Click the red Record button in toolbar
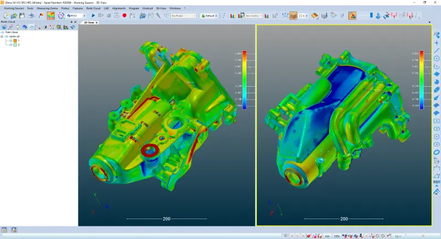Viewport: 441px width, 239px height. [x=125, y=15]
